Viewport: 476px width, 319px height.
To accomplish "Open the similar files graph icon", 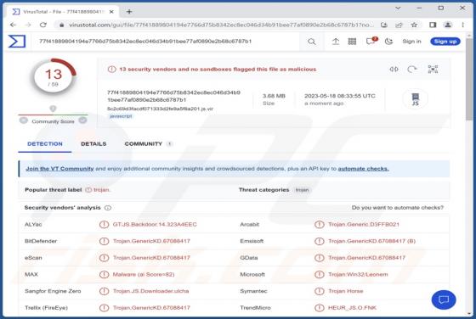I will pyautogui.click(x=433, y=70).
